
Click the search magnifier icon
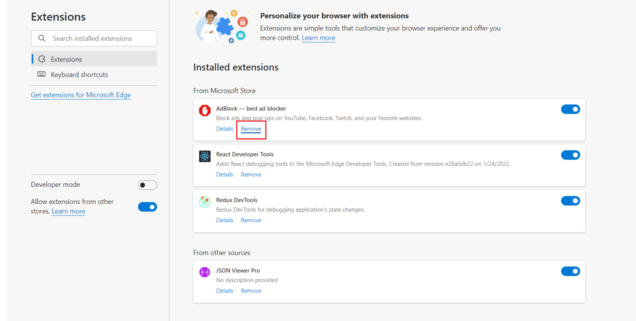click(x=41, y=38)
